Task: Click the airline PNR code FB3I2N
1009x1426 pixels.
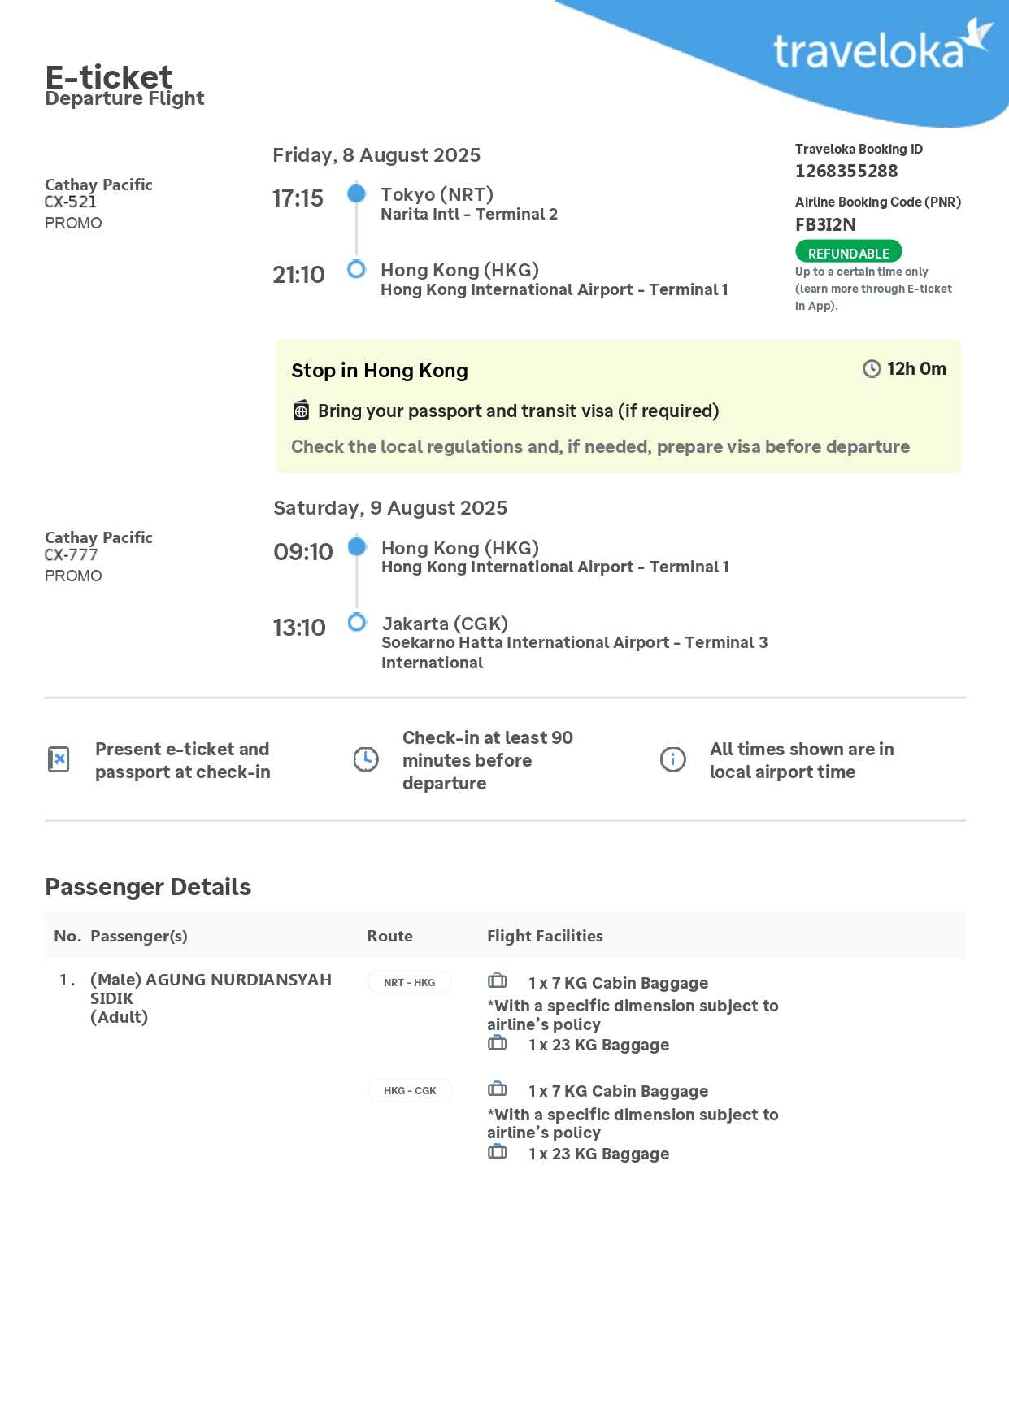Action: pos(825,224)
